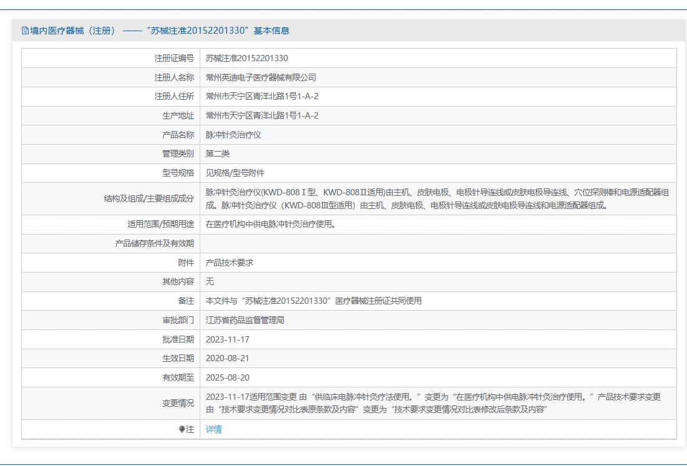Screen dimensions: 687x466
Task: Click the 产品名称 row label
Action: tap(178, 135)
